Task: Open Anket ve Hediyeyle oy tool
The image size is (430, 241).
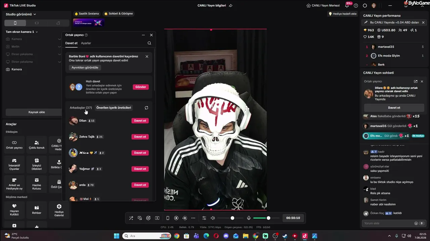Action: 14,184
